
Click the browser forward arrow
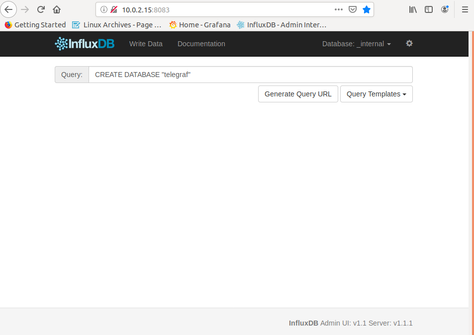[25, 9]
